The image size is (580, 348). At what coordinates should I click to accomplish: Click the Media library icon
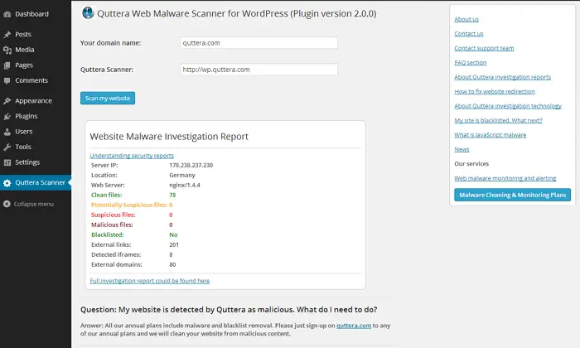point(7,50)
